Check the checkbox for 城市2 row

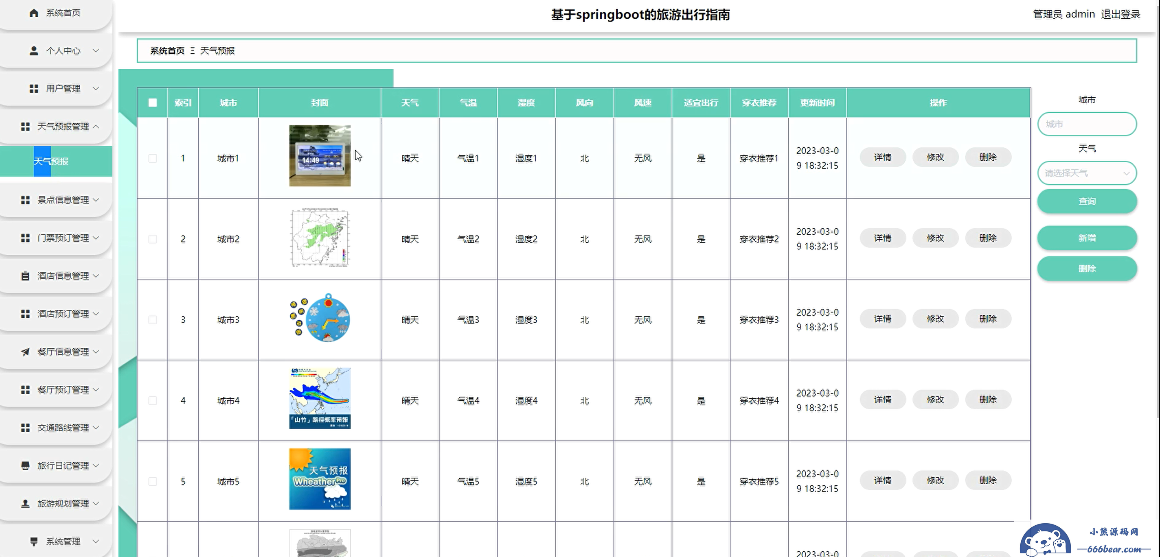point(153,239)
